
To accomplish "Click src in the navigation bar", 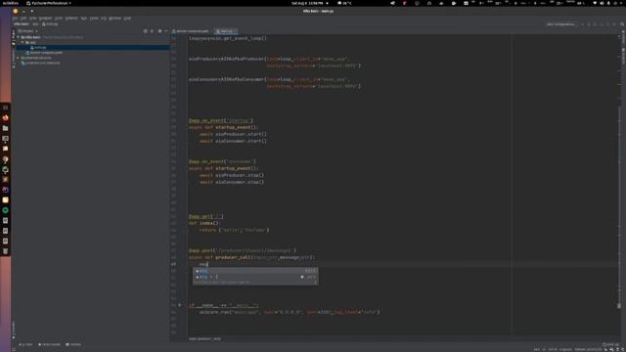I will tap(35, 24).
